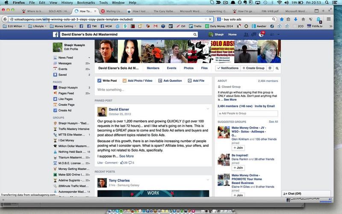Image resolution: width=342 pixels, height=214 pixels.
Task: Expand the News Feed dropdown arrow
Action: 89,58
